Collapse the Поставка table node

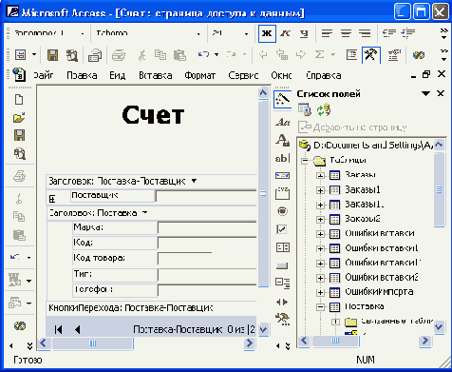(320, 307)
